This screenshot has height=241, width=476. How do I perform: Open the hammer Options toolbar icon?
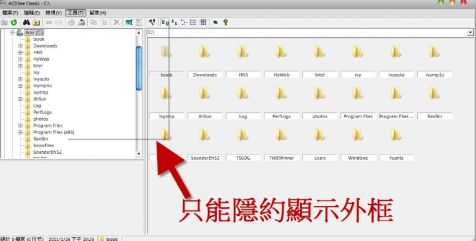coord(152,22)
